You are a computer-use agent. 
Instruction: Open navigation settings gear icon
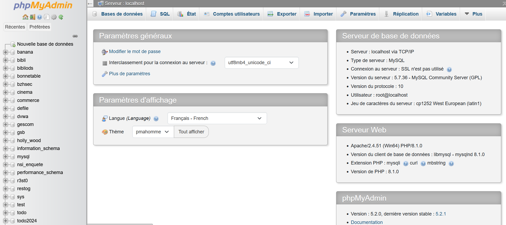[x=54, y=17]
